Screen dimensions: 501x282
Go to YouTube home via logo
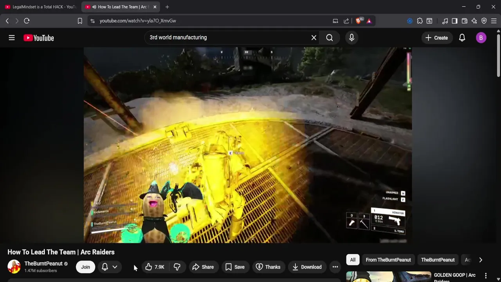[x=38, y=38]
